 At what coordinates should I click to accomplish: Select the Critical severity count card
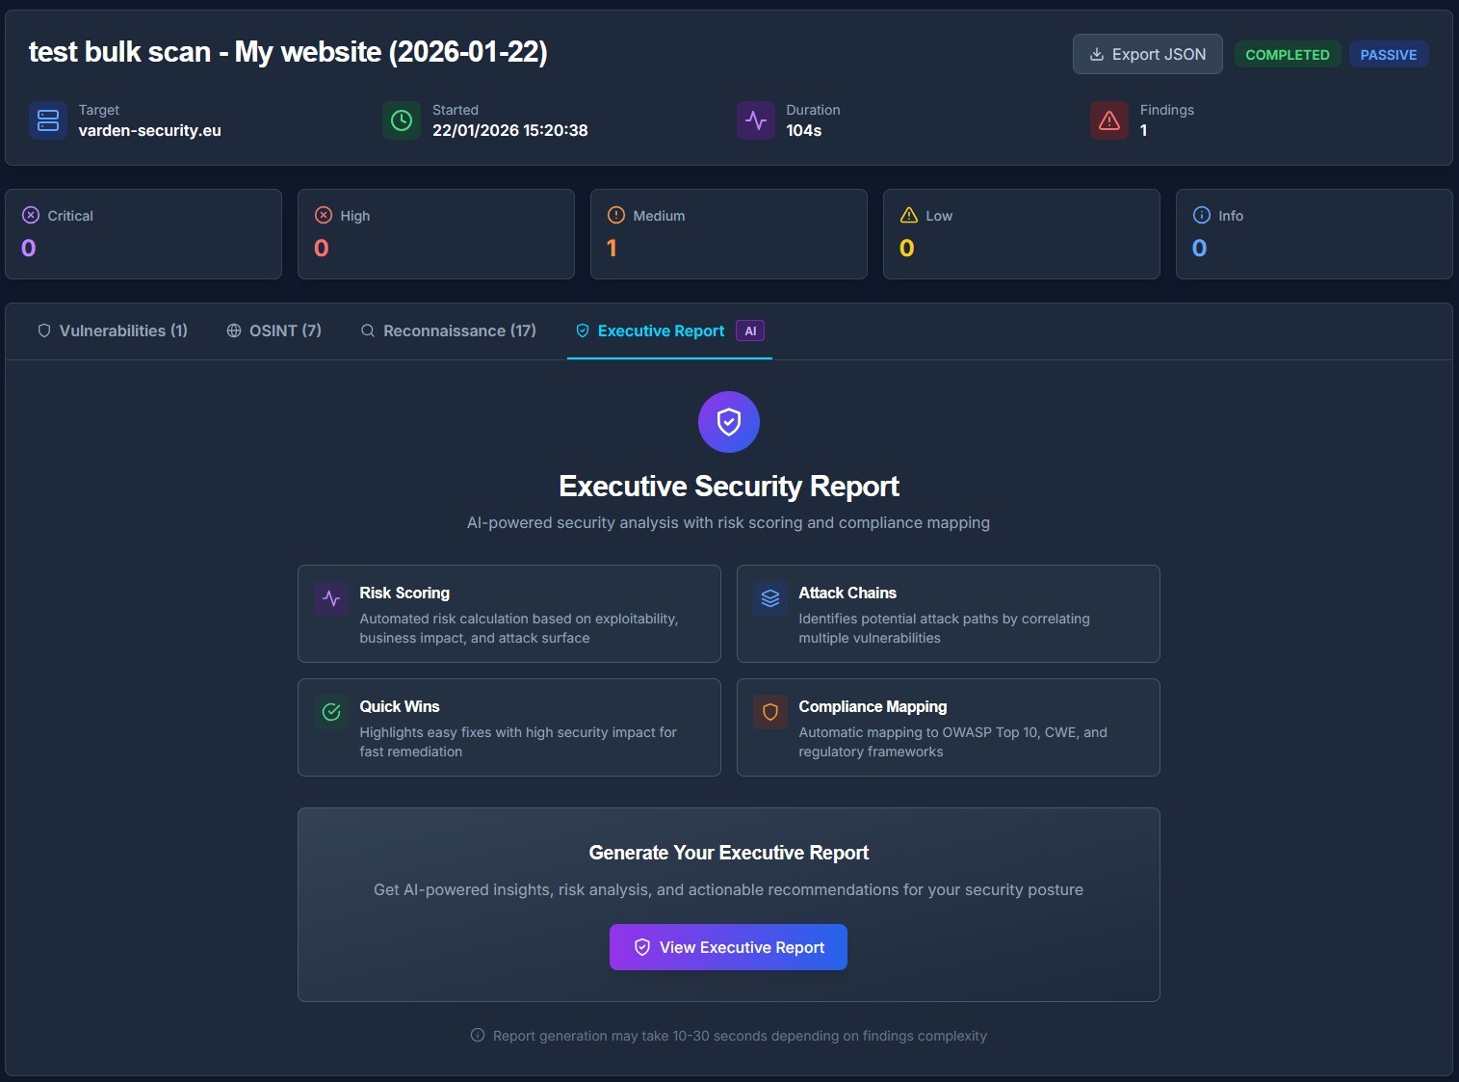[x=143, y=234]
